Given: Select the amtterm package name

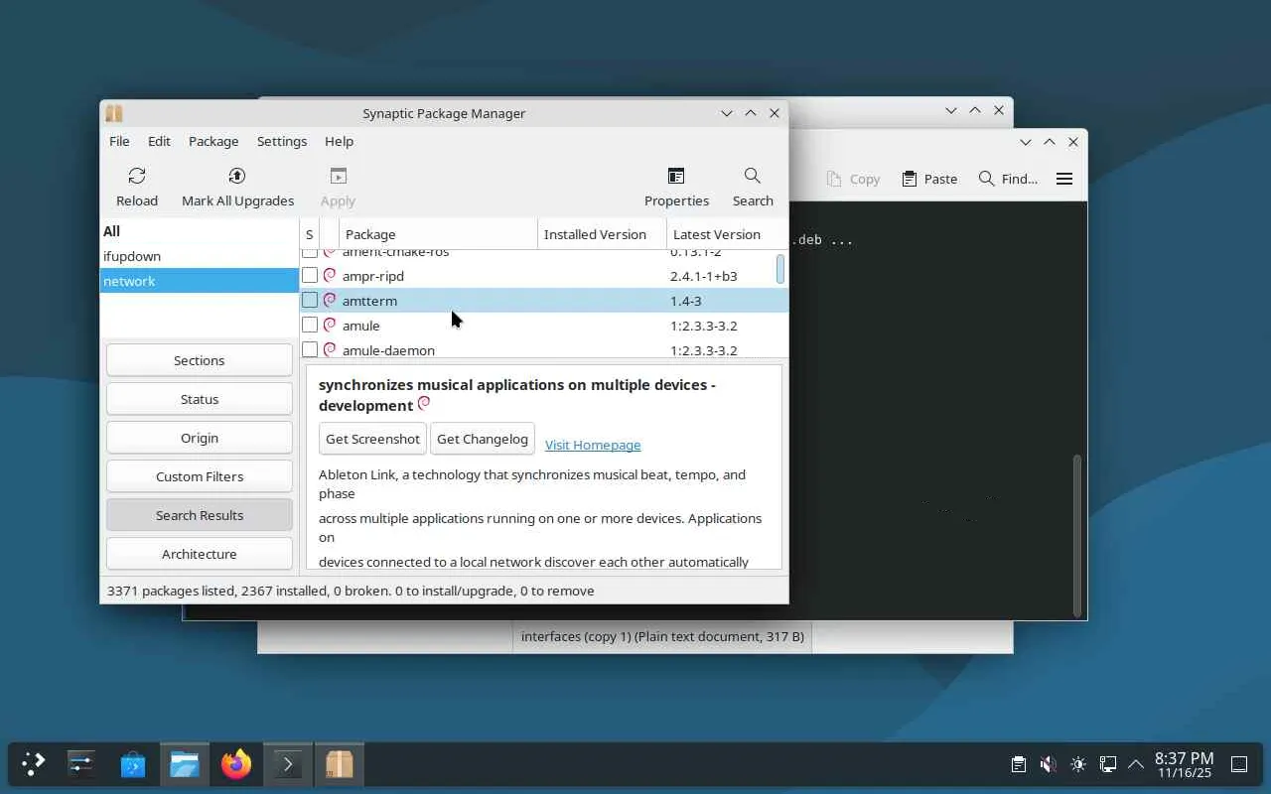Looking at the screenshot, I should point(369,300).
